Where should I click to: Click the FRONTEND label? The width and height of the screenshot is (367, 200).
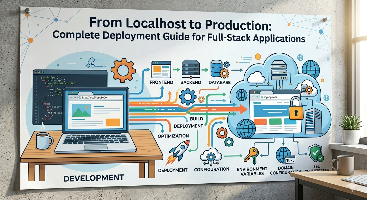(x=162, y=82)
